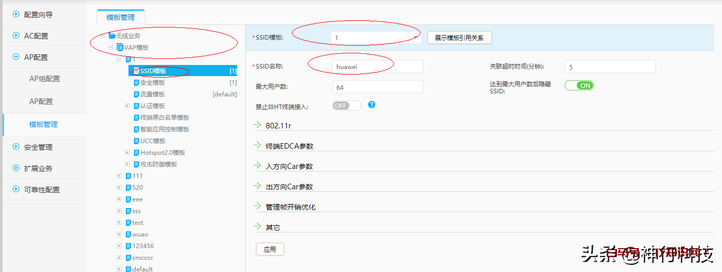Viewport: 722px width, 272px height.
Task: Click the 可靠性配置 sidebar arrow icon
Action: click(x=16, y=190)
